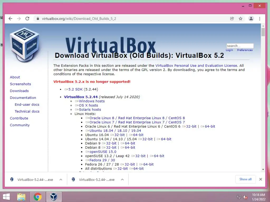Click the scrollbar down arrow

click(x=263, y=169)
